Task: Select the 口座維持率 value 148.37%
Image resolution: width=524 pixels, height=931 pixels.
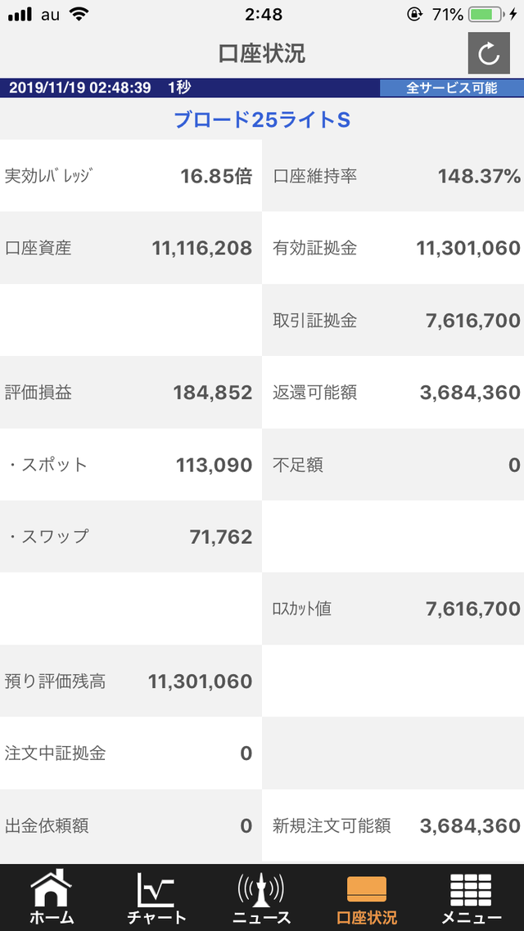Action: pyautogui.click(x=479, y=176)
